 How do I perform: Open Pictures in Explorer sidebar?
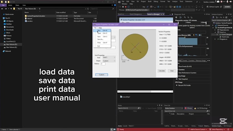tap(9, 36)
